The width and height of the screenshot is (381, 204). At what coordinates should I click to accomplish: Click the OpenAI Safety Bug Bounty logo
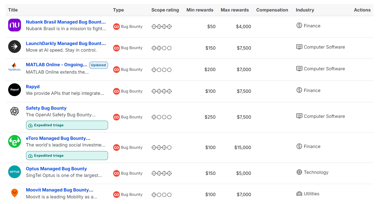point(15,111)
